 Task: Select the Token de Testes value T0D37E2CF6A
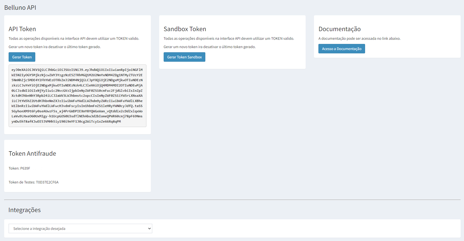click(x=47, y=182)
